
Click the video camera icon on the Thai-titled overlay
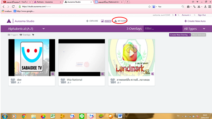113,81
